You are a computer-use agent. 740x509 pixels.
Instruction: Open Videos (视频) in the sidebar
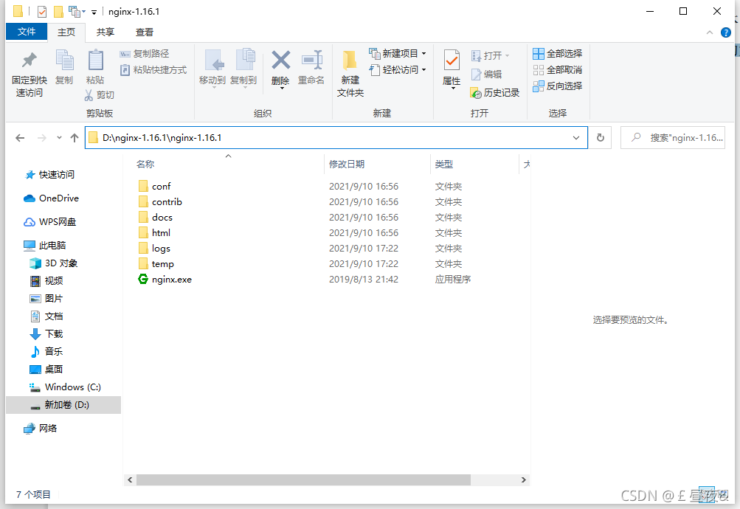click(46, 280)
